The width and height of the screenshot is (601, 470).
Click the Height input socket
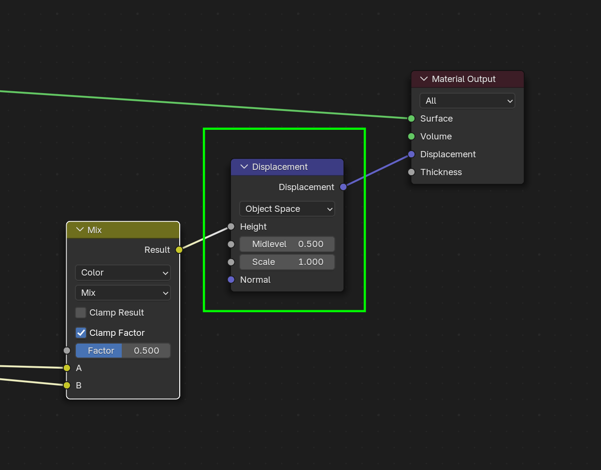pyautogui.click(x=231, y=227)
